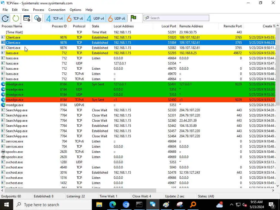280x210 pixels.
Task: Sort by the Local Port column header
Action: [x=169, y=26]
